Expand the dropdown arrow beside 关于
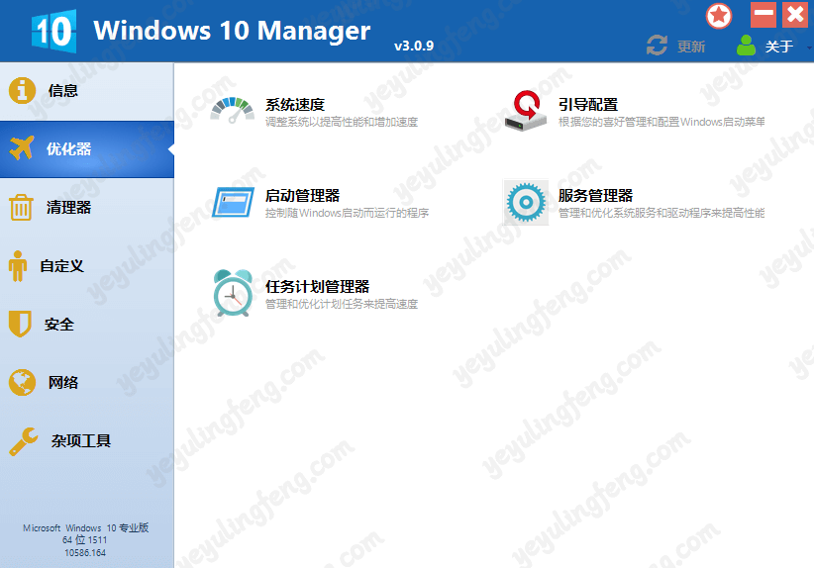814x568 pixels. (810, 47)
